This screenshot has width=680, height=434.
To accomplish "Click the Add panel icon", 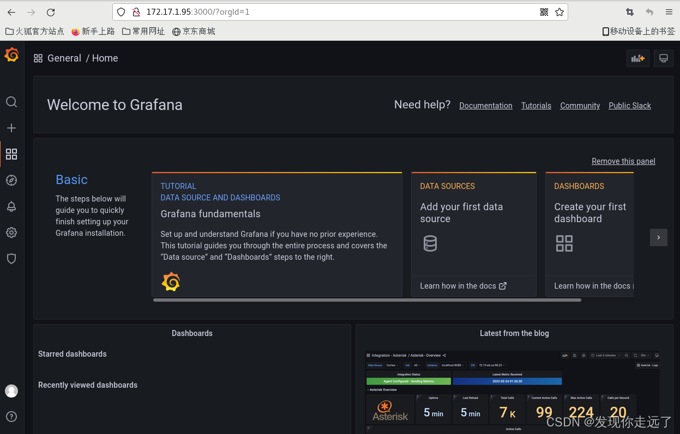I will (x=637, y=58).
